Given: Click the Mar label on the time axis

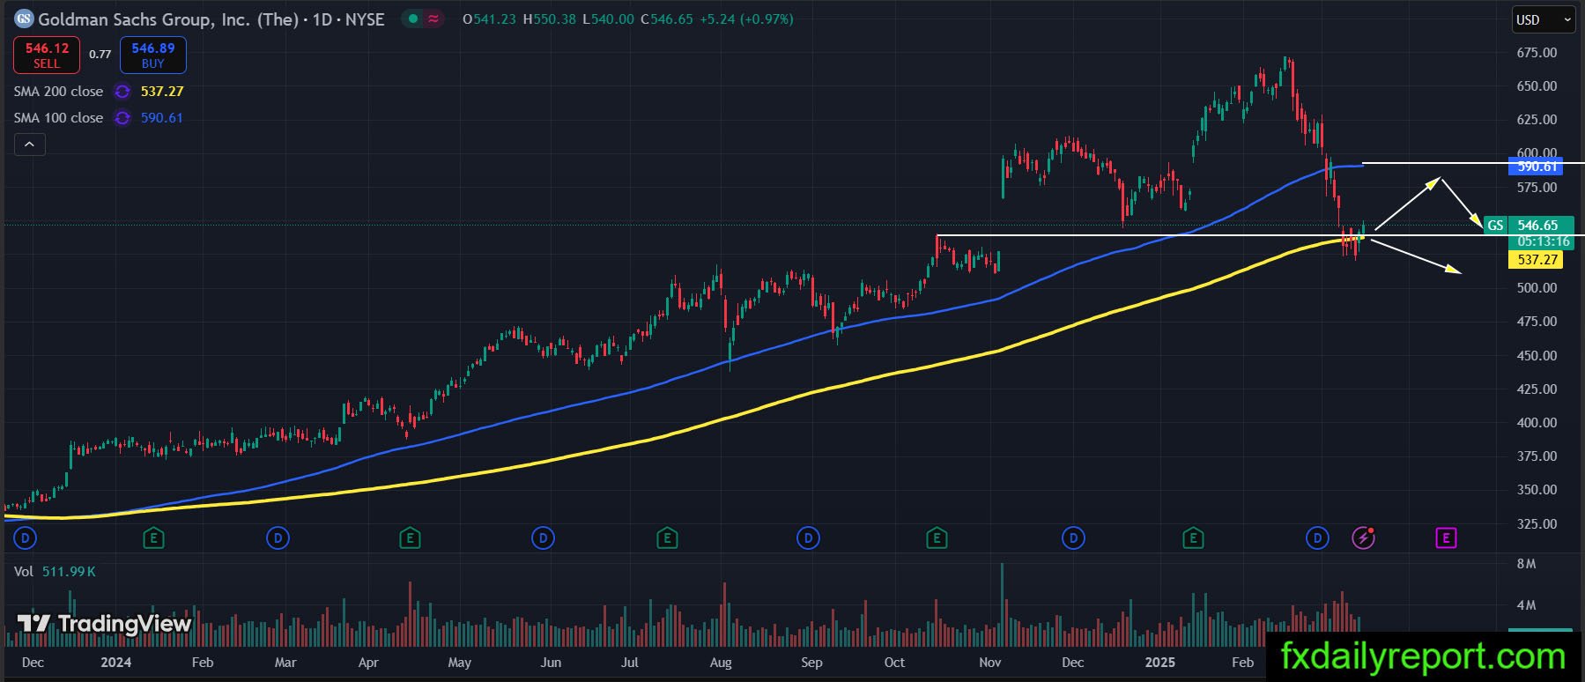Looking at the screenshot, I should point(285,663).
